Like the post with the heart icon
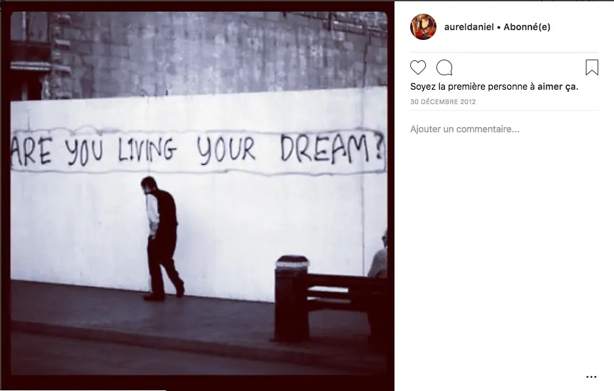The height and width of the screenshot is (391, 614). pos(418,67)
